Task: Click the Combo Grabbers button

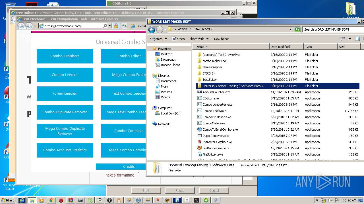Action: coord(65,56)
